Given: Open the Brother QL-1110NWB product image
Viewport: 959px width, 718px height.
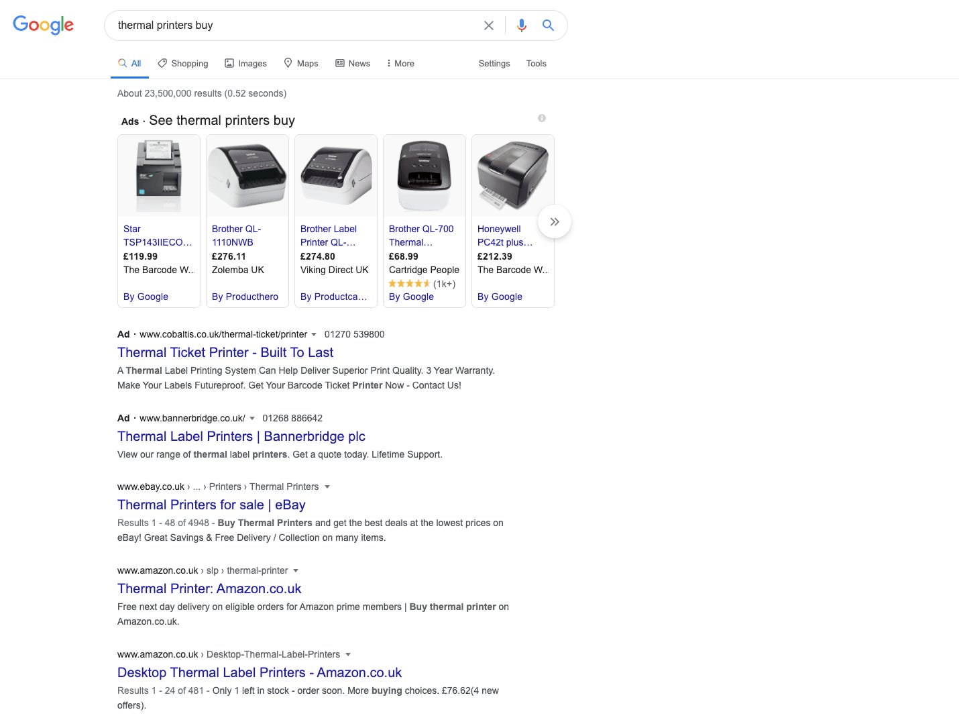Looking at the screenshot, I should click(x=247, y=176).
